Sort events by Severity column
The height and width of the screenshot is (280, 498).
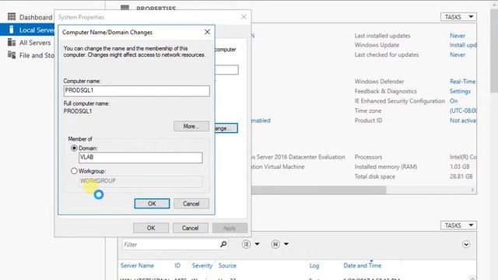[x=202, y=266]
